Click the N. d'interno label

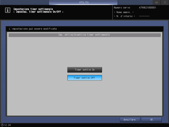(x=125, y=16)
